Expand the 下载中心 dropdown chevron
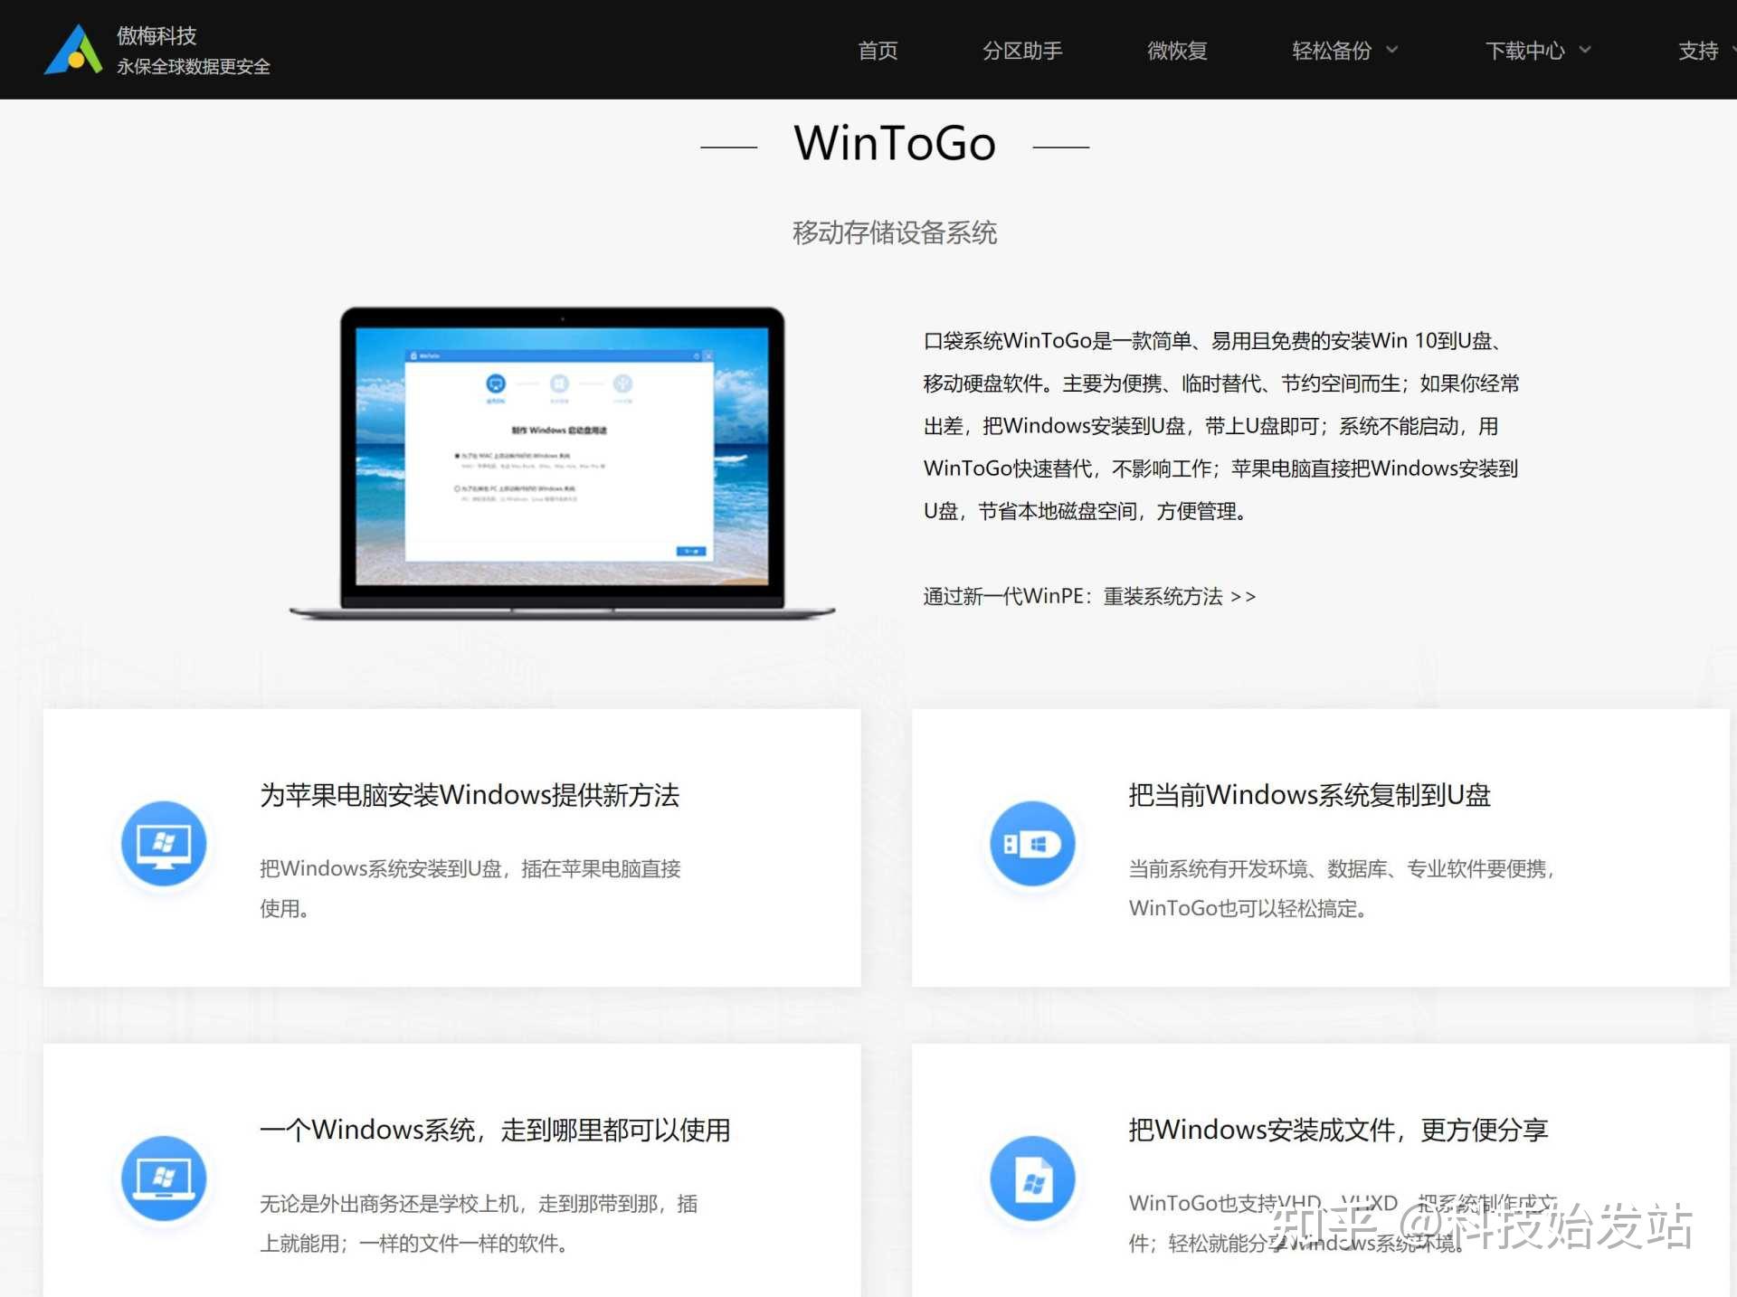The height and width of the screenshot is (1297, 1737). tap(1585, 50)
